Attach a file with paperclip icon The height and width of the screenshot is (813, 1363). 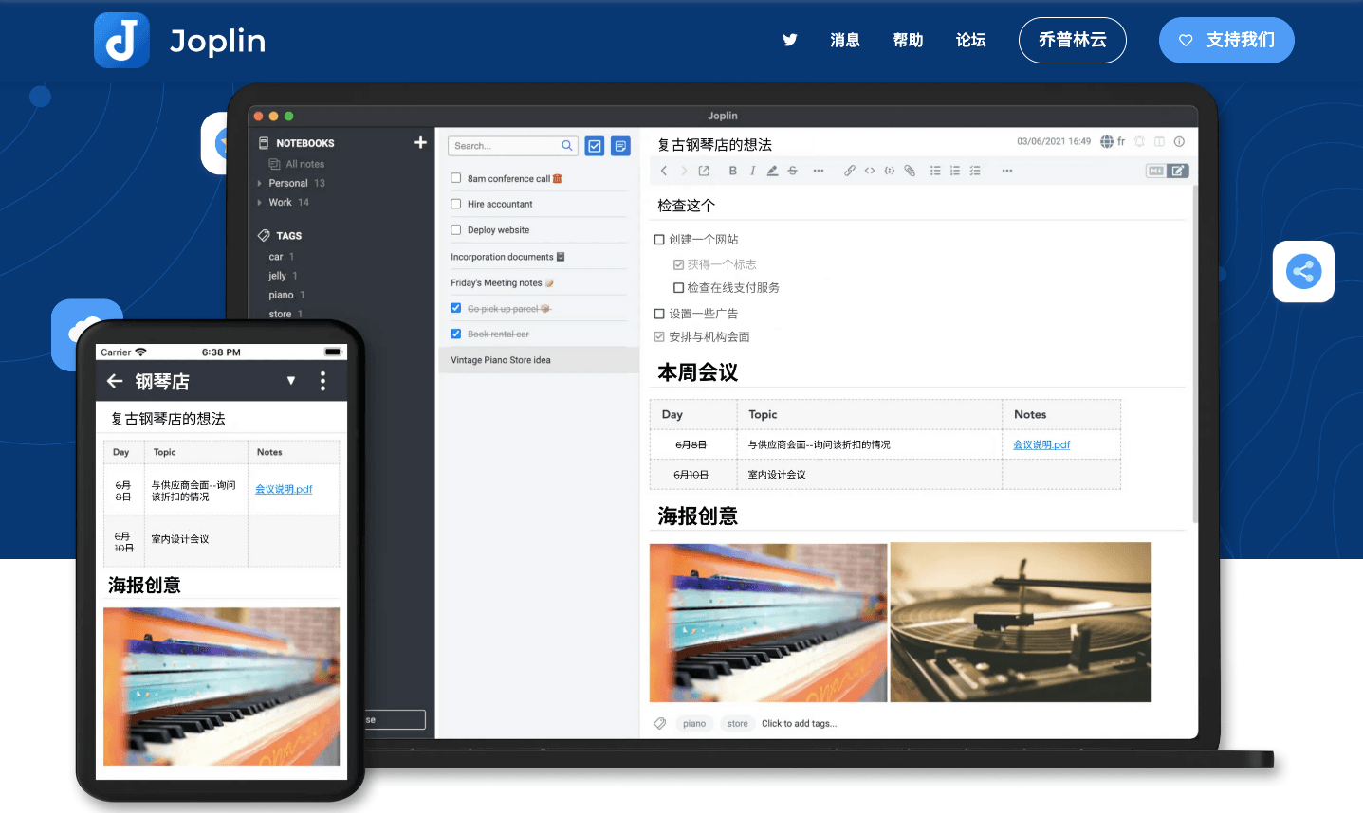[x=910, y=171]
